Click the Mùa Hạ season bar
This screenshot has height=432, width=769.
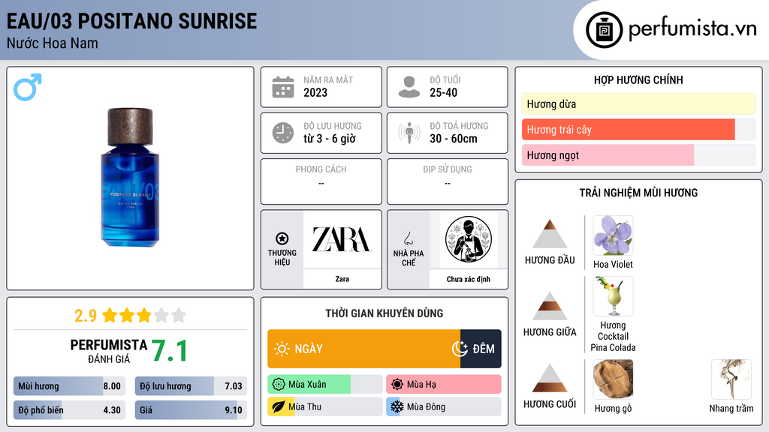(x=443, y=385)
